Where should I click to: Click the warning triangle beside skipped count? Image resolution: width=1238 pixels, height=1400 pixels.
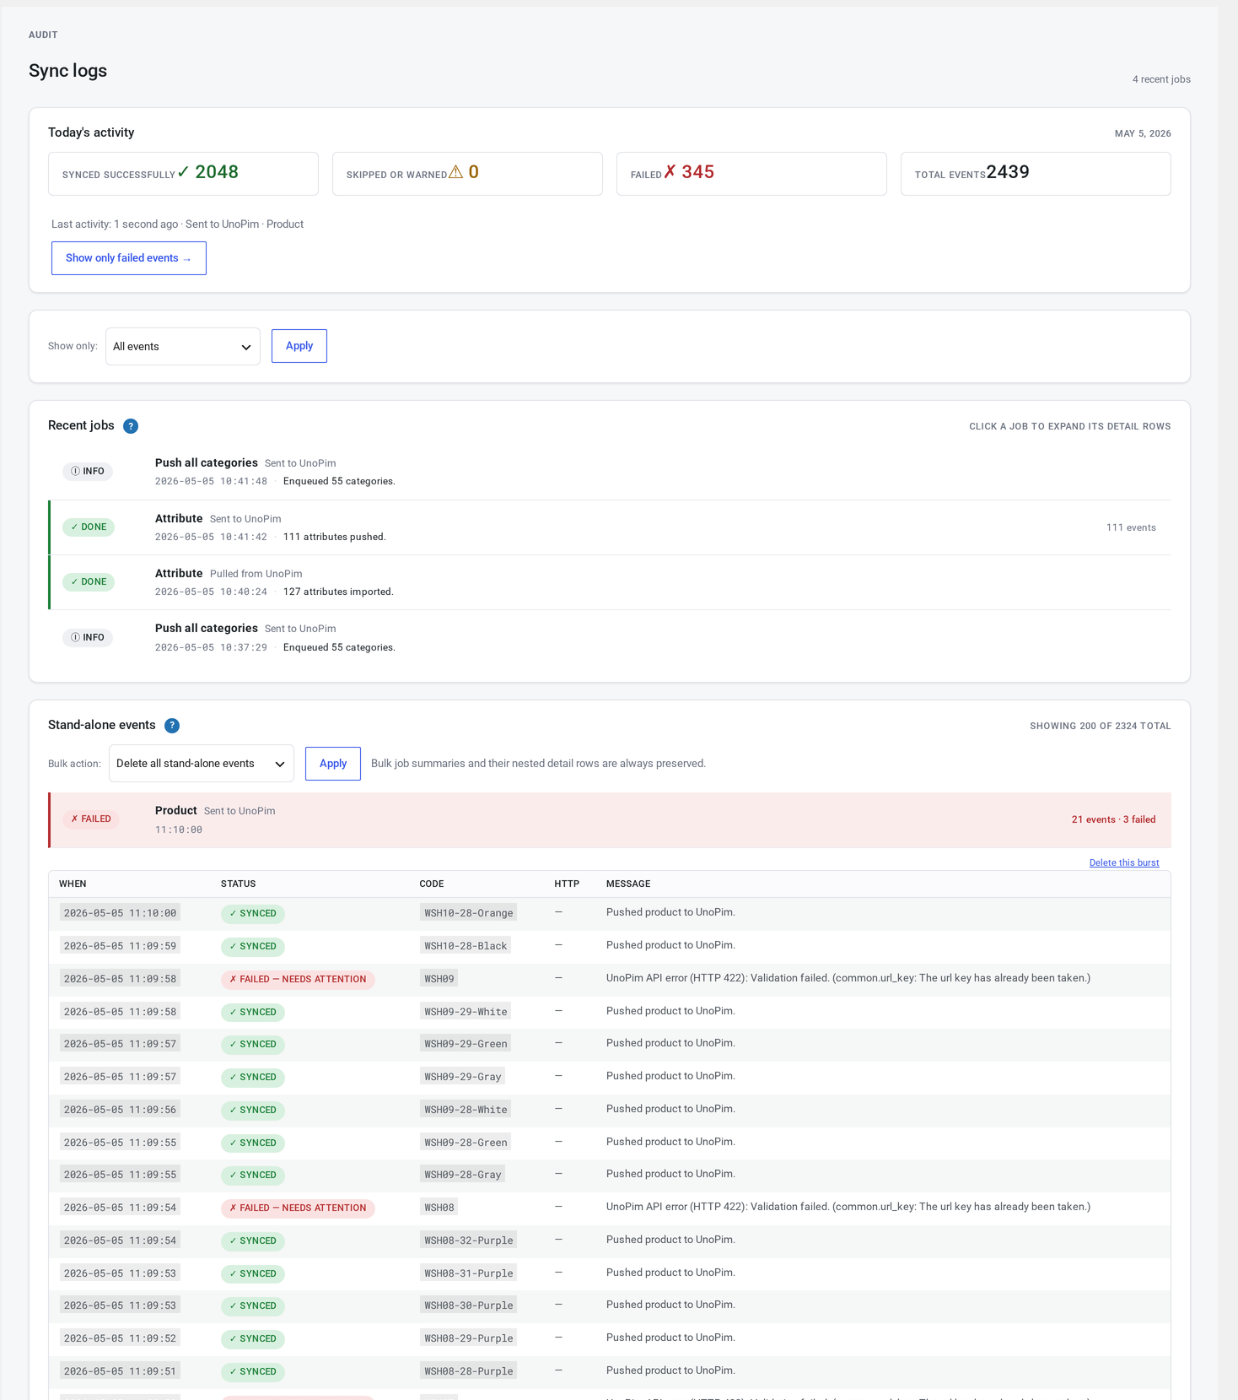click(456, 172)
